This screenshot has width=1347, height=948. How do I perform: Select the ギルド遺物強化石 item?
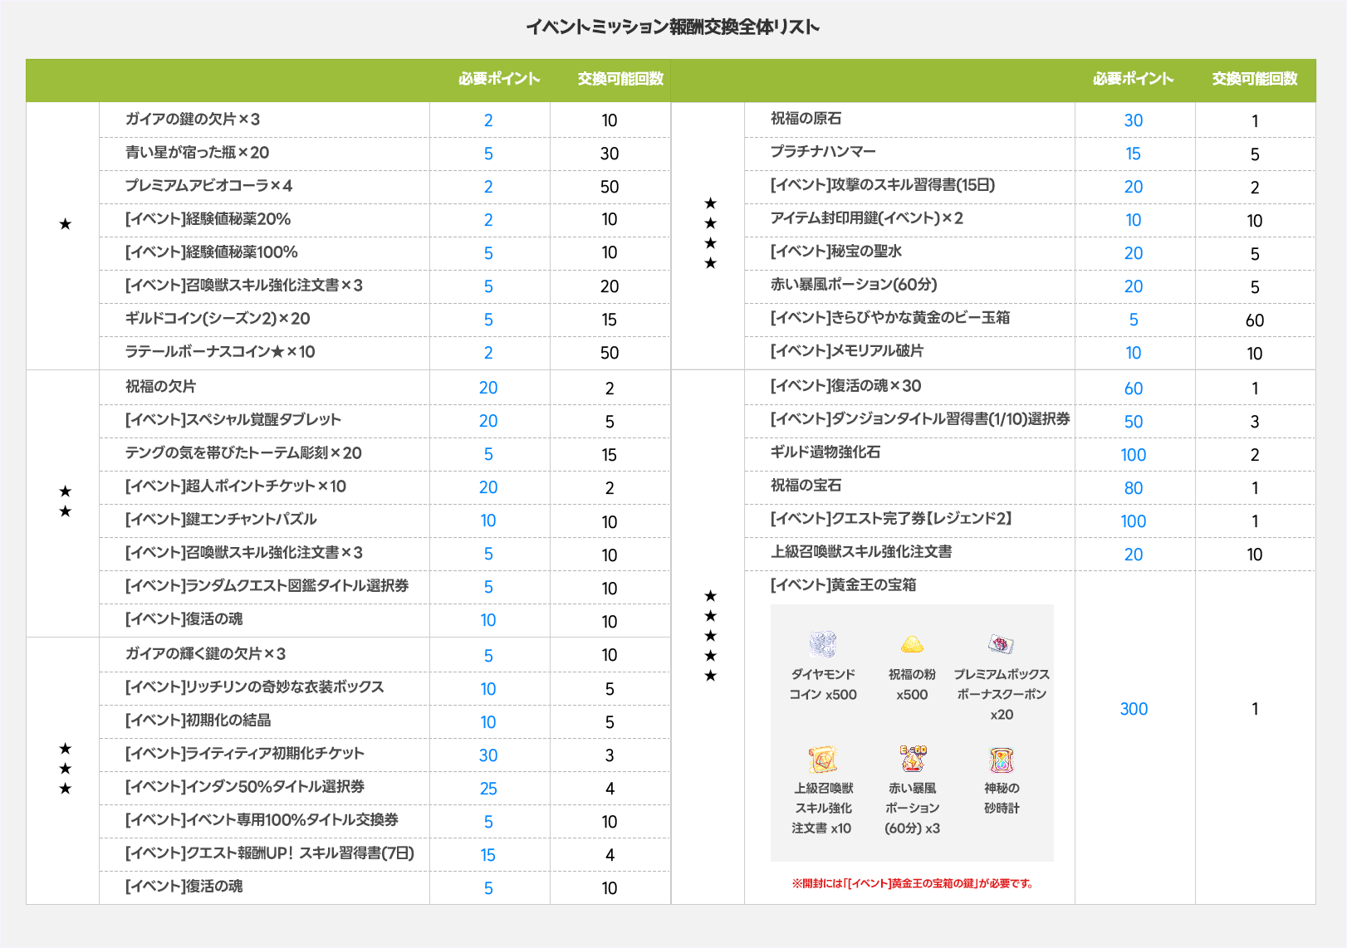(x=825, y=452)
